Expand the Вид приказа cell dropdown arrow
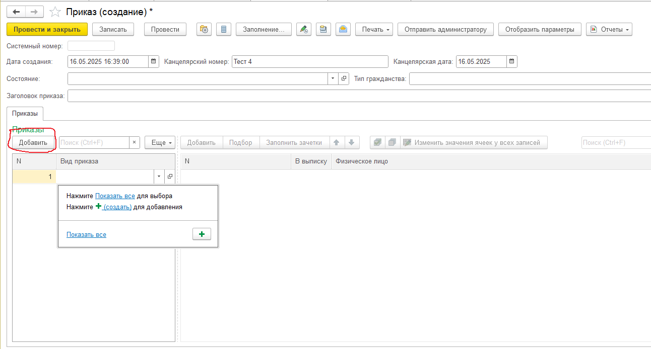The height and width of the screenshot is (349, 651). click(x=159, y=177)
